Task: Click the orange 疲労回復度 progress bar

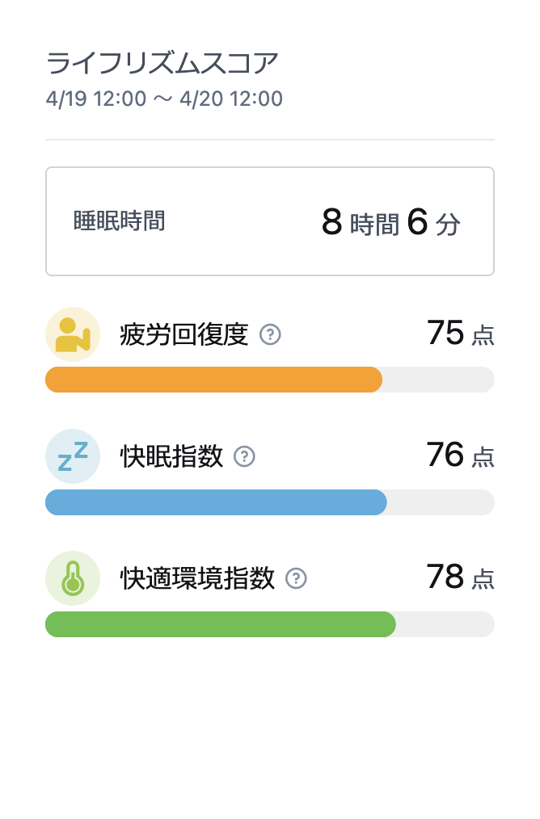Action: [x=270, y=380]
